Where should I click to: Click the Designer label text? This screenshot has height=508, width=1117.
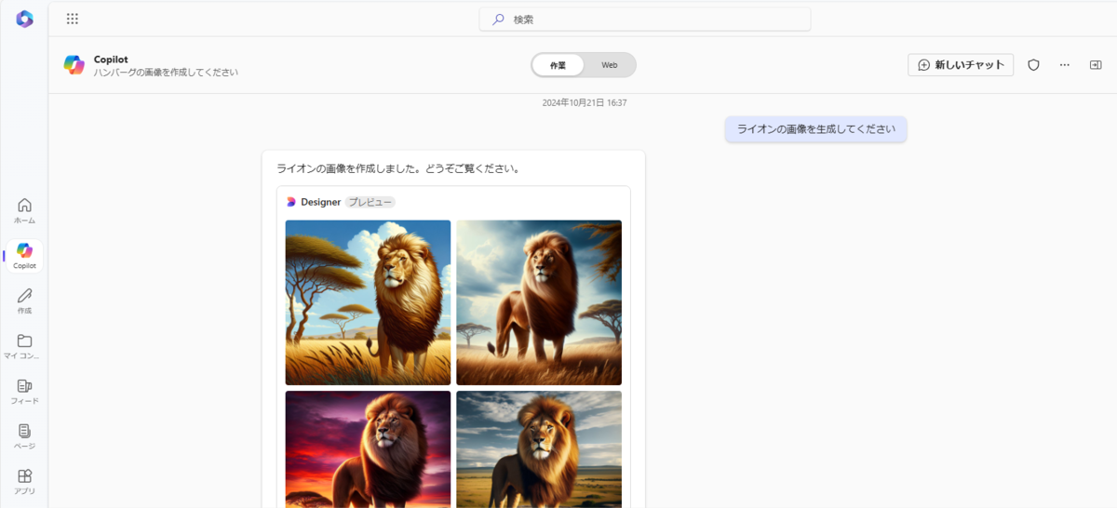pyautogui.click(x=320, y=202)
